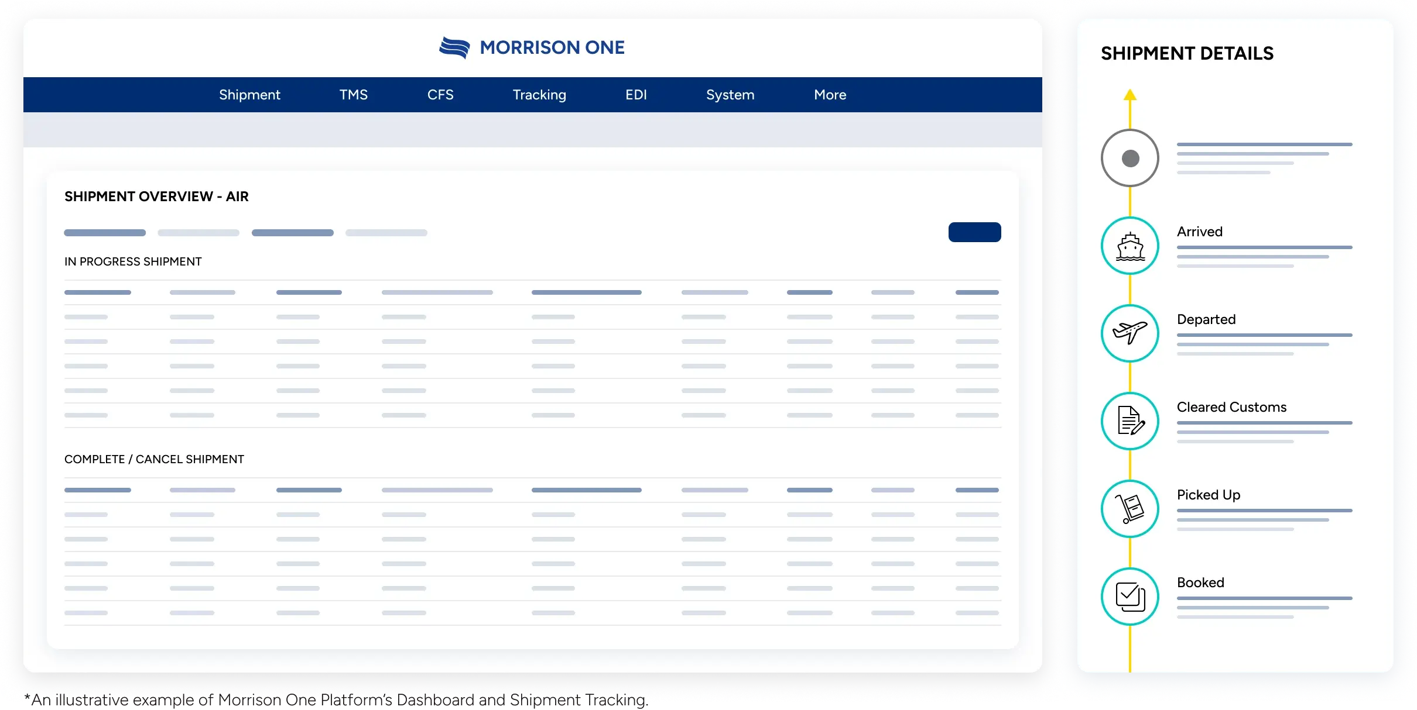The width and height of the screenshot is (1417, 710).
Task: Open the TMS navigation menu item
Action: coord(354,95)
